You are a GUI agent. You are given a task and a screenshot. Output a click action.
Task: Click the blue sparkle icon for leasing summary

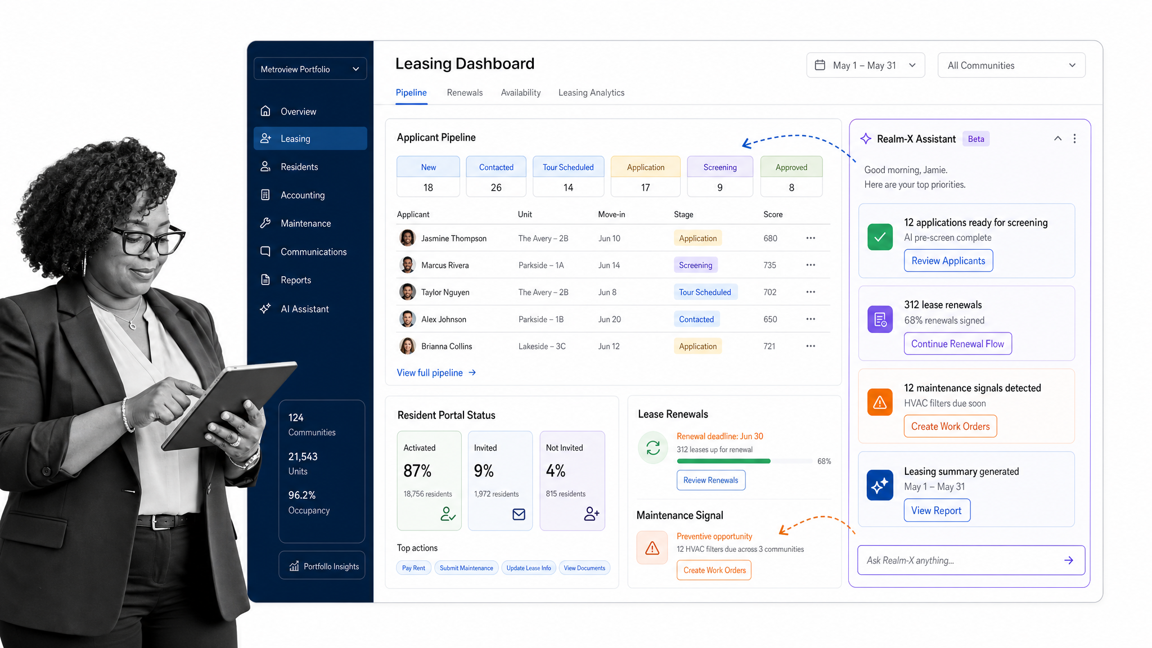(x=880, y=485)
